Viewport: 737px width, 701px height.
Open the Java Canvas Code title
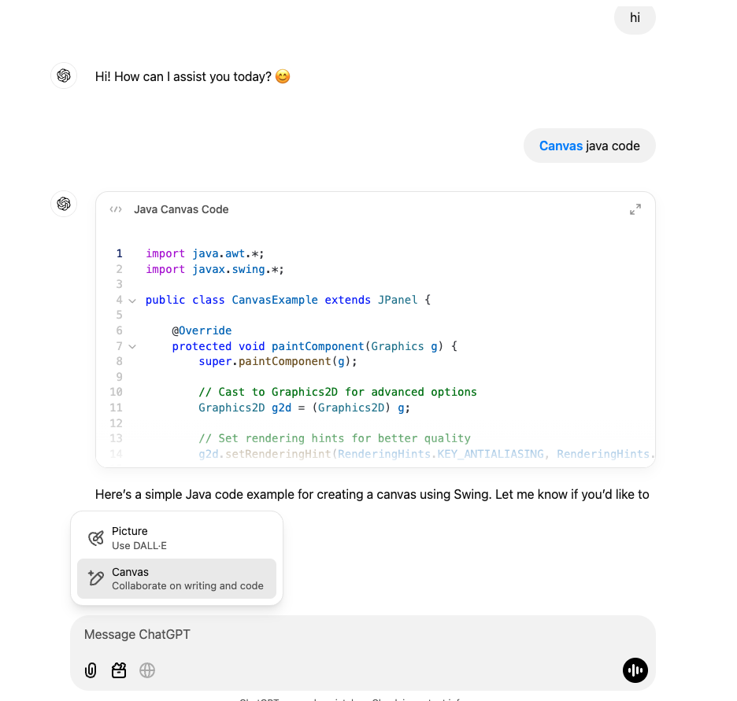coord(181,209)
